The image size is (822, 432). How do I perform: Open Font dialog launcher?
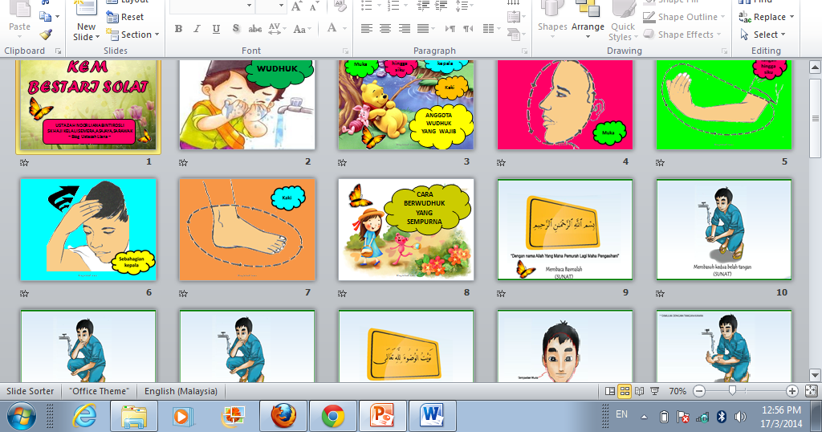click(x=345, y=51)
